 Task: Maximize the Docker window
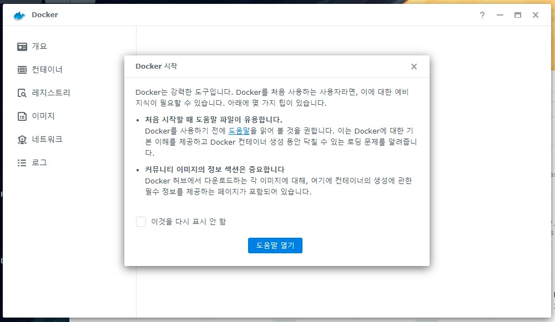tap(517, 15)
